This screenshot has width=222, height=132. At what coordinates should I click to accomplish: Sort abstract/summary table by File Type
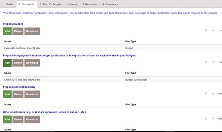point(130,105)
